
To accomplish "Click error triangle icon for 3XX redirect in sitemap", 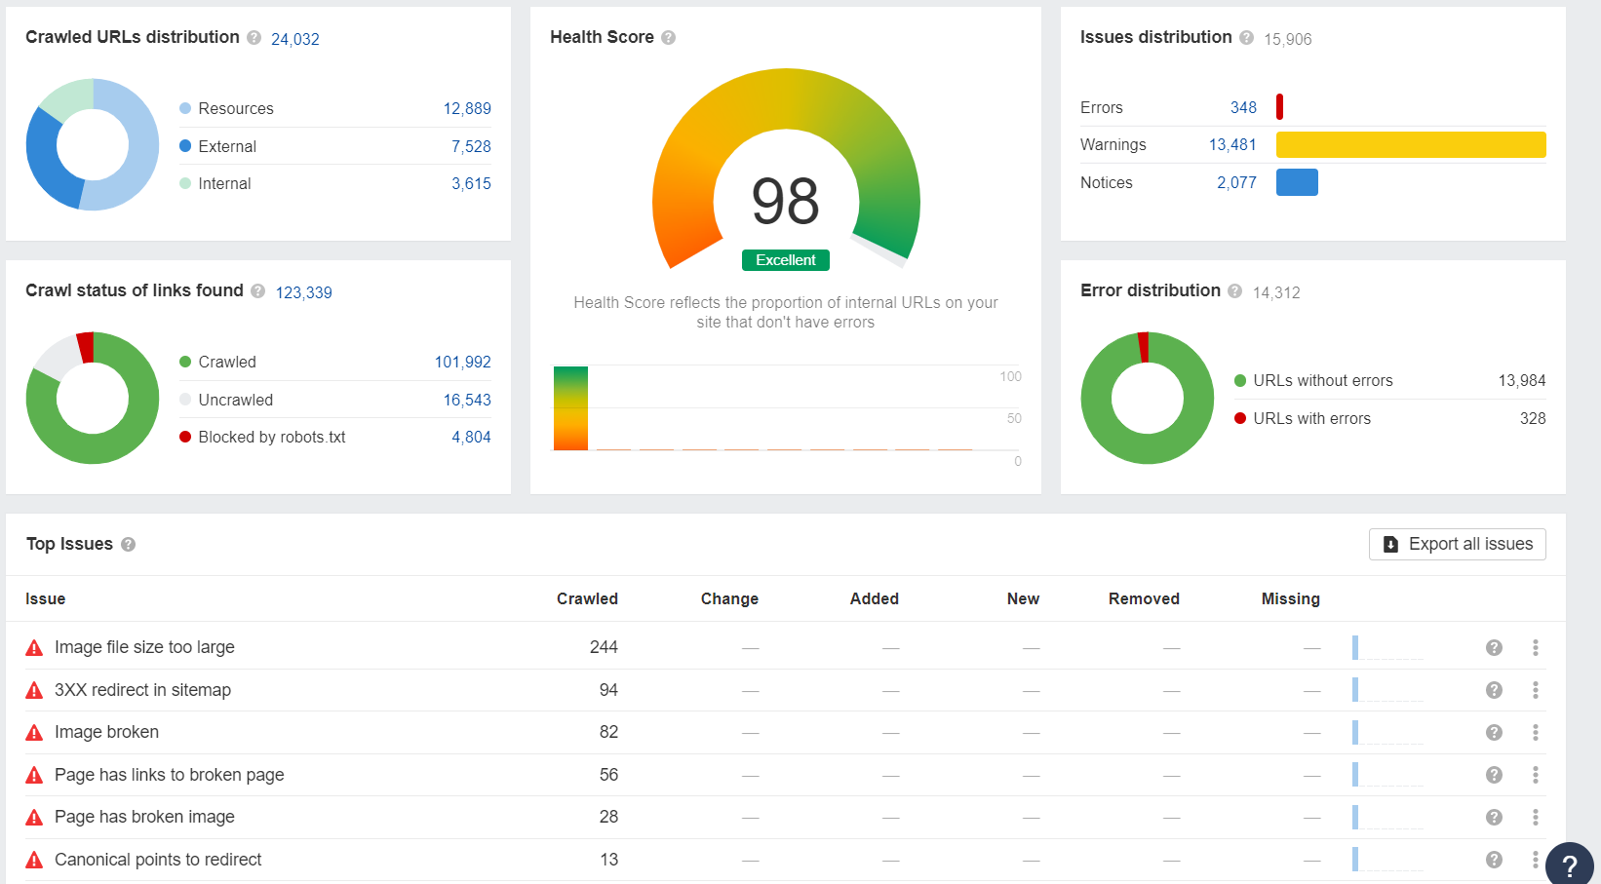I will pos(34,690).
